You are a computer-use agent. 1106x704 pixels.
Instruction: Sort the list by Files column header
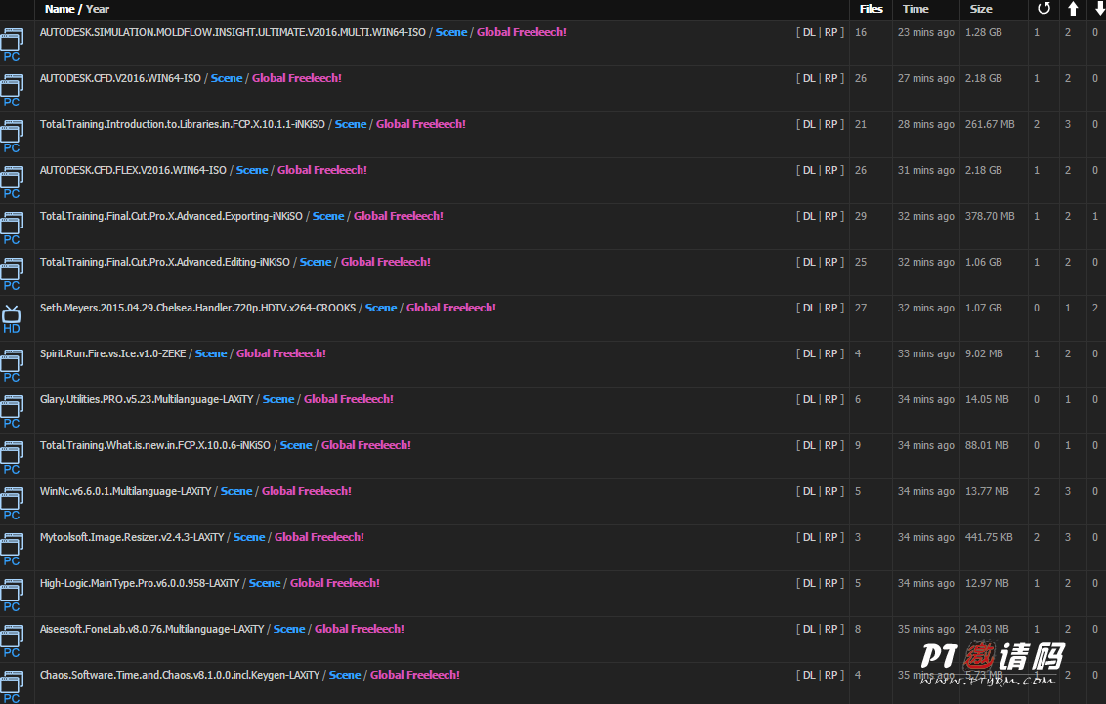pyautogui.click(x=872, y=9)
